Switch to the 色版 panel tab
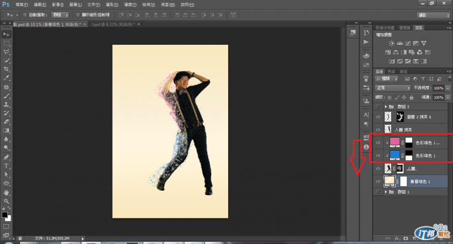 (392, 71)
